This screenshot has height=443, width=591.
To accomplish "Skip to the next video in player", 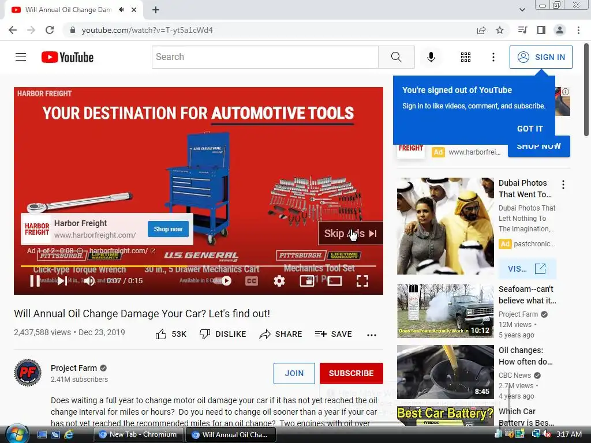I will [62, 281].
